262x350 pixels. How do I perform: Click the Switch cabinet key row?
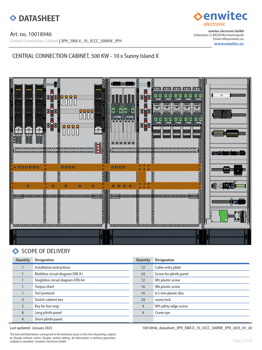(x=71, y=299)
